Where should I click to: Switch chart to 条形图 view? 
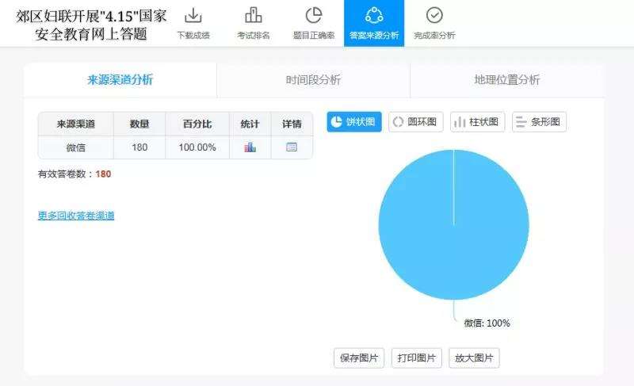pyautogui.click(x=539, y=122)
